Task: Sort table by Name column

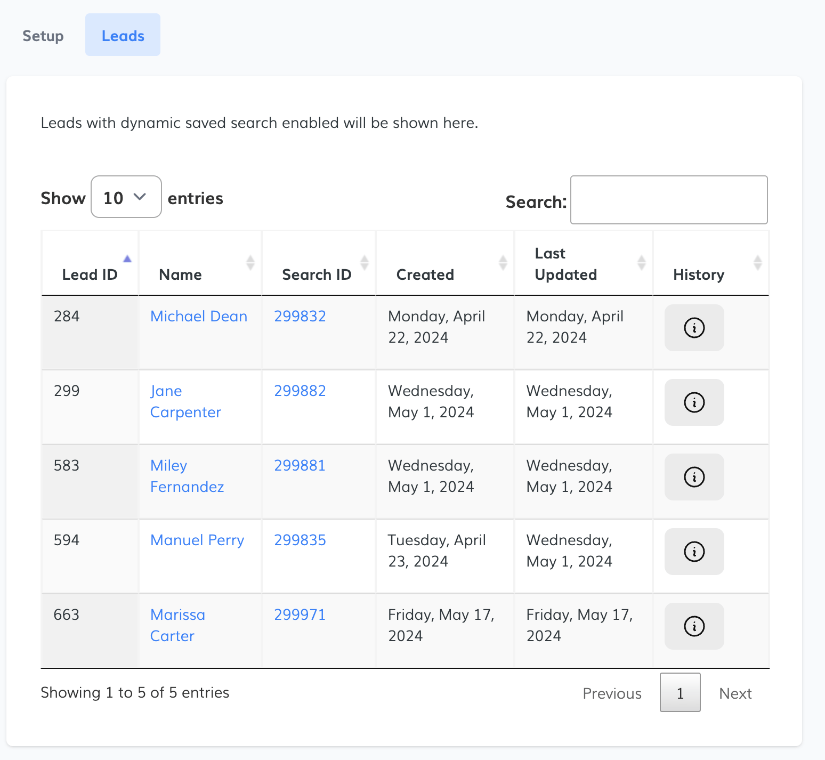Action: click(181, 274)
